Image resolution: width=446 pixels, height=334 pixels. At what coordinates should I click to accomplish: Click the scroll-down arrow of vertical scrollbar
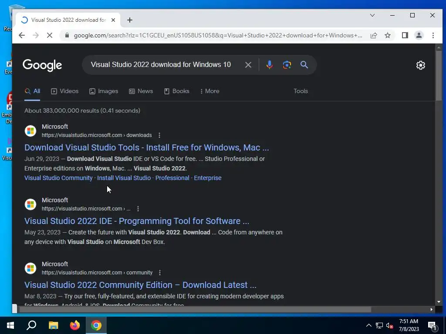[x=439, y=302]
